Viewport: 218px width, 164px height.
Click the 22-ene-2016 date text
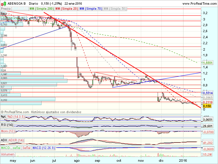[73, 4]
